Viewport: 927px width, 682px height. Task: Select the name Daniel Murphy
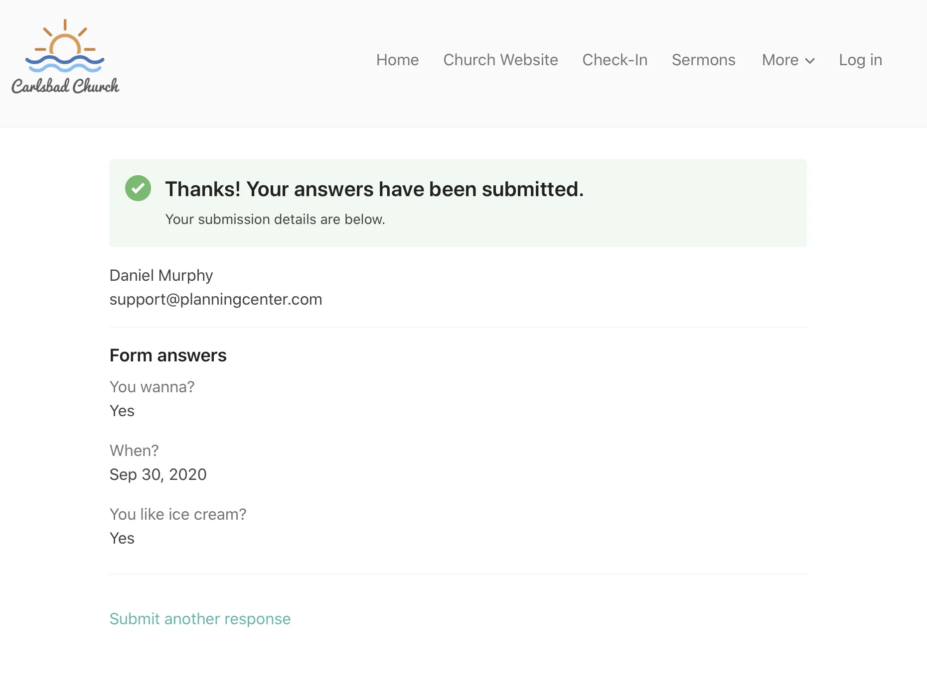click(x=161, y=275)
